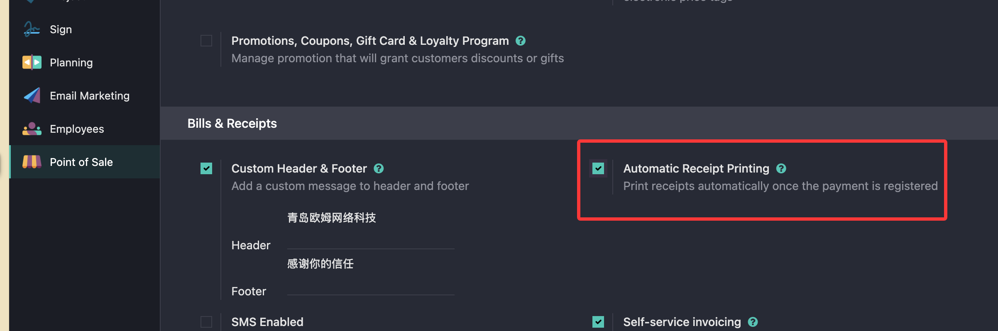Click the Planning app icon
Viewport: 998px width, 331px height.
(x=32, y=63)
